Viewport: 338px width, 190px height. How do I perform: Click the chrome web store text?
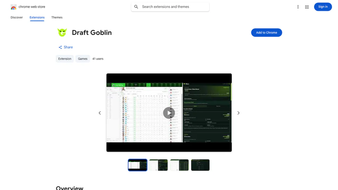(32, 7)
